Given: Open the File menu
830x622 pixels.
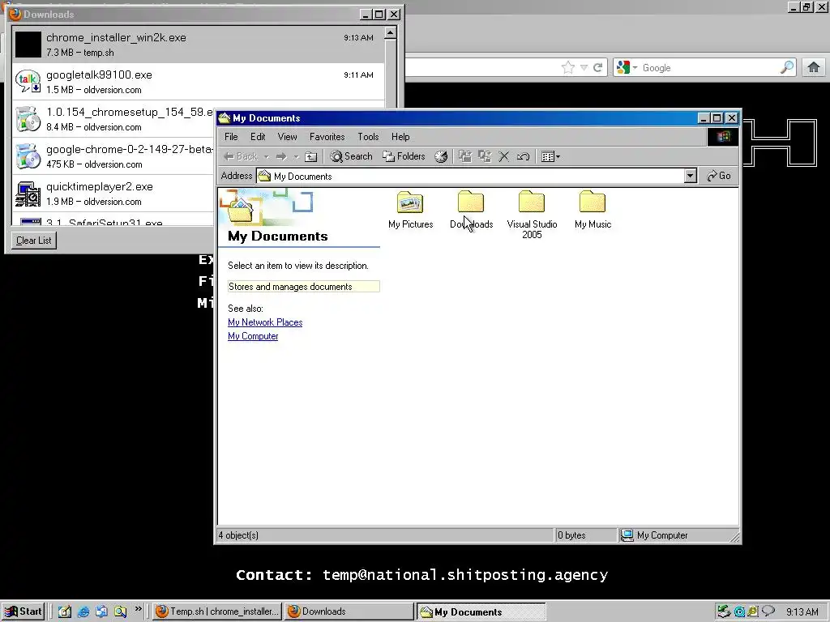Looking at the screenshot, I should 231,137.
